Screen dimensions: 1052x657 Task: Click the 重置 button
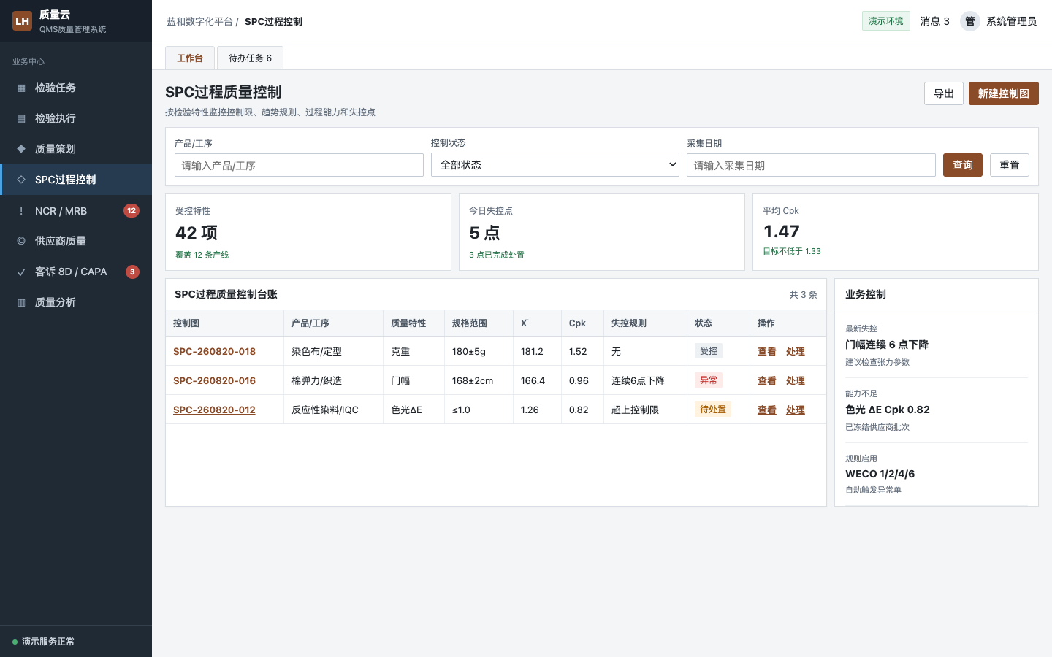tap(1010, 165)
